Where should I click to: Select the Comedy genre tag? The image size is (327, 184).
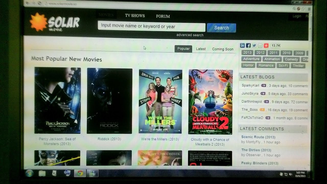tap(291, 59)
